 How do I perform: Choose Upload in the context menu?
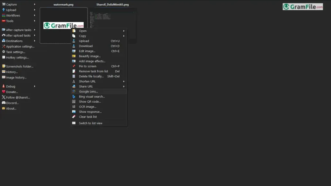(99, 41)
